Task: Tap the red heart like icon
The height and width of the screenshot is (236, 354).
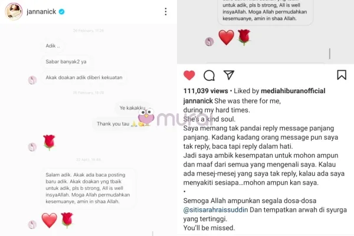Action: click(x=189, y=75)
